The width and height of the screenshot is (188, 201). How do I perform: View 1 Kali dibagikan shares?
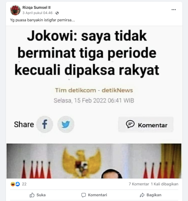tap(165, 184)
